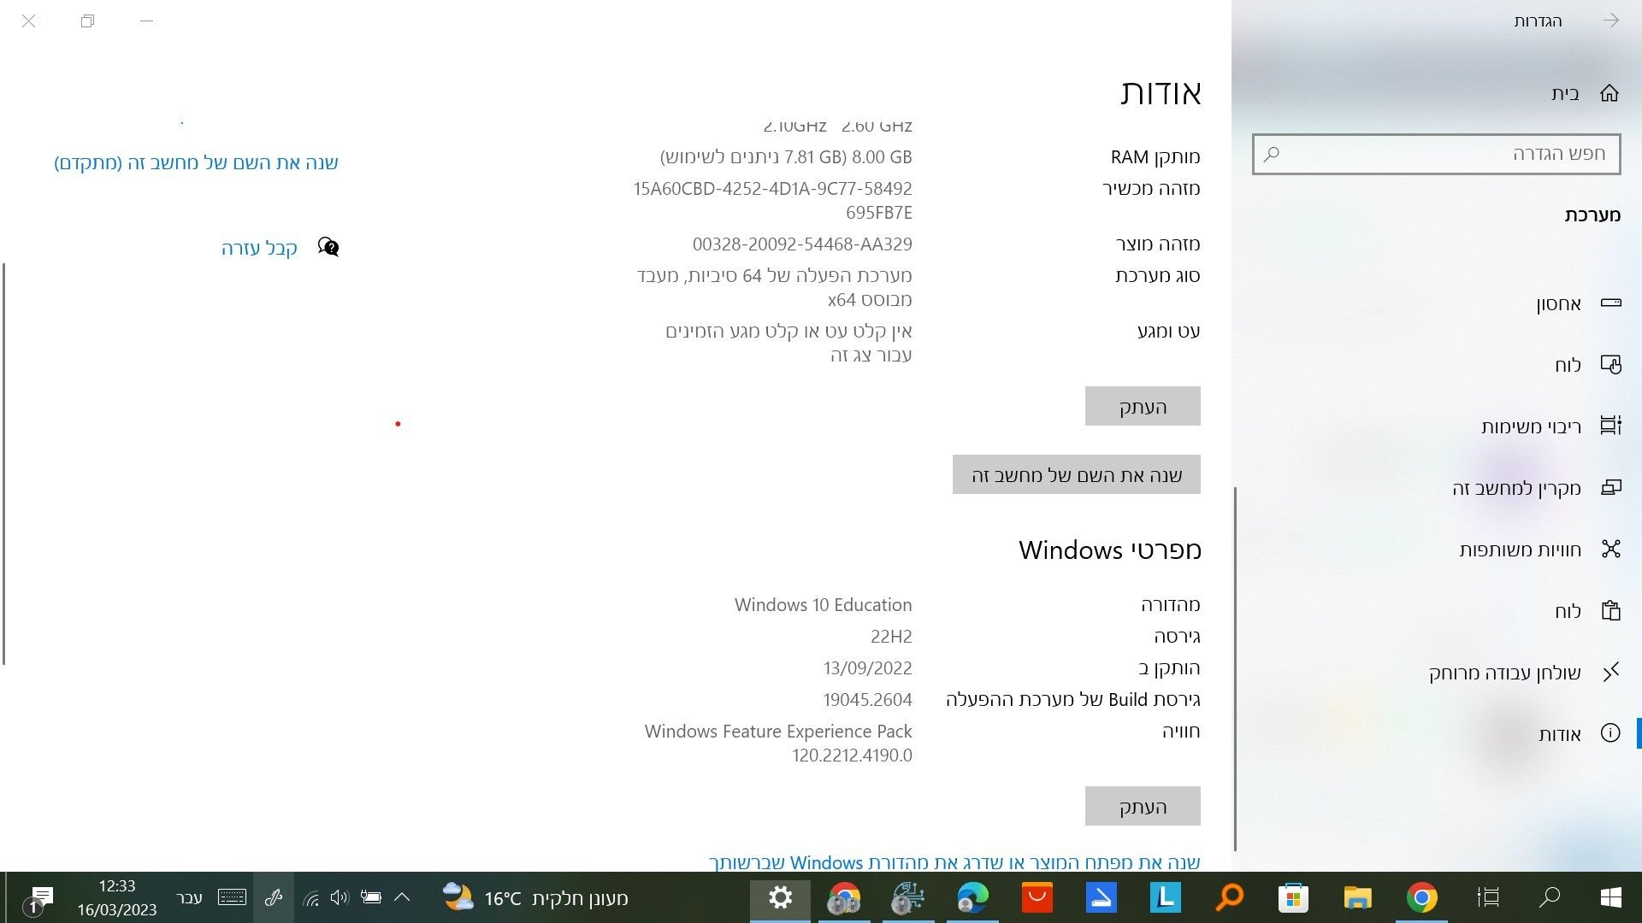The width and height of the screenshot is (1642, 923).
Task: Click the search magnifier in settings box
Action: [1272, 154]
